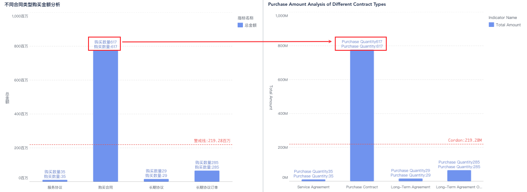The width and height of the screenshot is (527, 192).
Task: Click the blue 总金额 legend swatch
Action: (x=240, y=26)
